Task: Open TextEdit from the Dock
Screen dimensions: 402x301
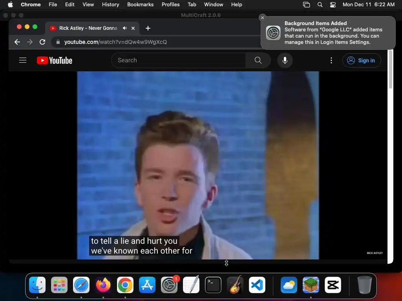Action: click(x=191, y=285)
